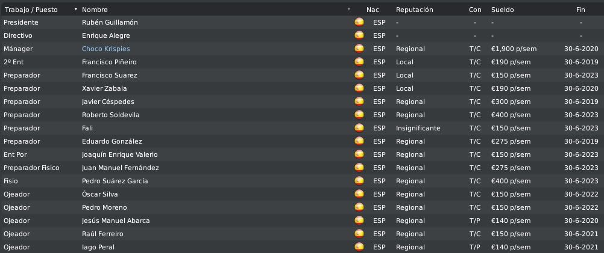Click flag icon in Iago Peral row
Viewport: 604px width, 253px height.
coord(359,247)
